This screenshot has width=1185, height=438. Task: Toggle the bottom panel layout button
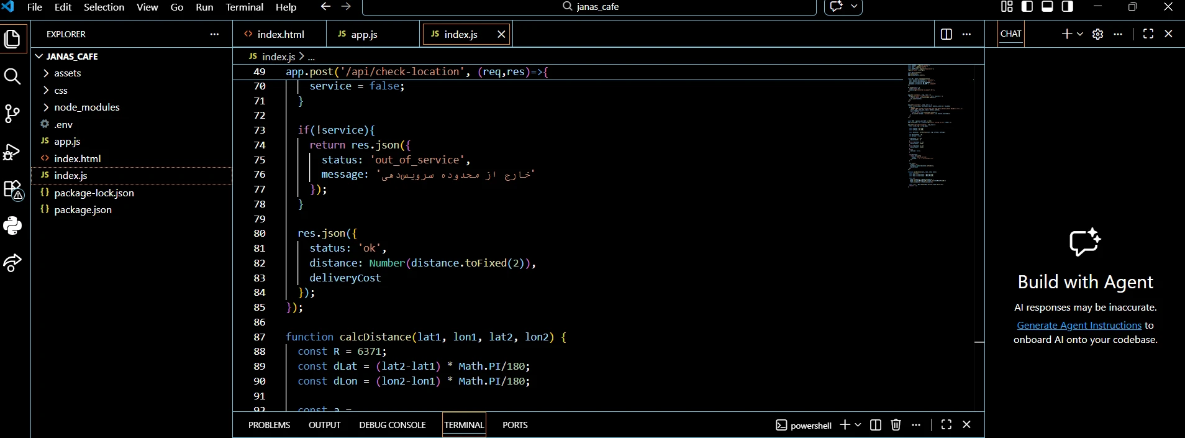click(x=1047, y=7)
